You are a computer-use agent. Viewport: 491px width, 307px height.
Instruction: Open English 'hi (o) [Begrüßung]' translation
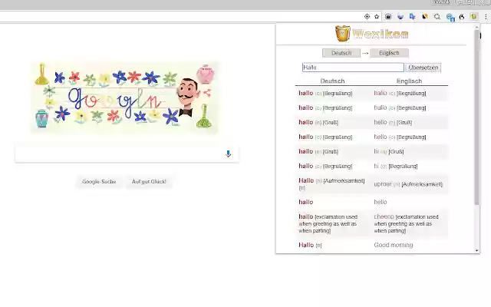[396, 166]
